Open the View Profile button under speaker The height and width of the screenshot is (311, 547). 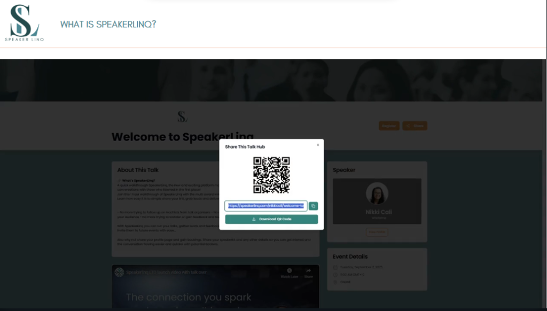(x=377, y=232)
